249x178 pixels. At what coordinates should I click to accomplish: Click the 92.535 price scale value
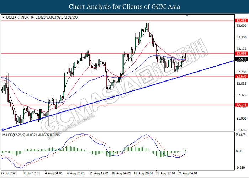242,84
